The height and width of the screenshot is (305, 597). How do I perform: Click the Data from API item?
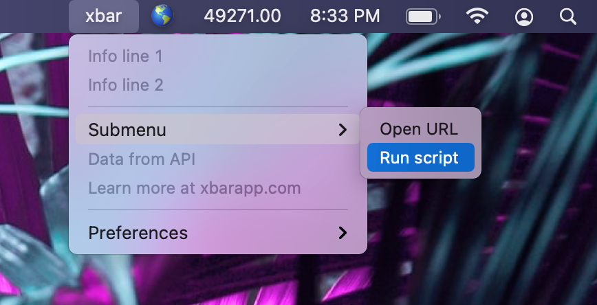142,159
